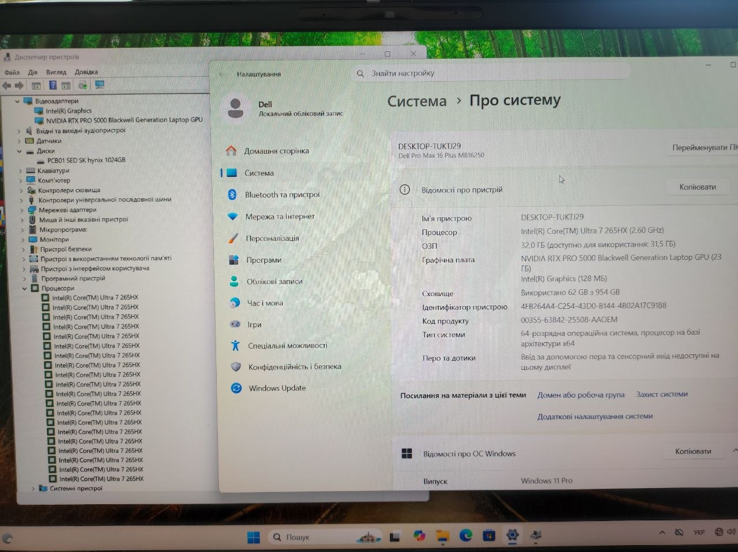Click the Windows logo beside Відомості про ОС Windows
This screenshot has width=738, height=552.
pos(406,453)
